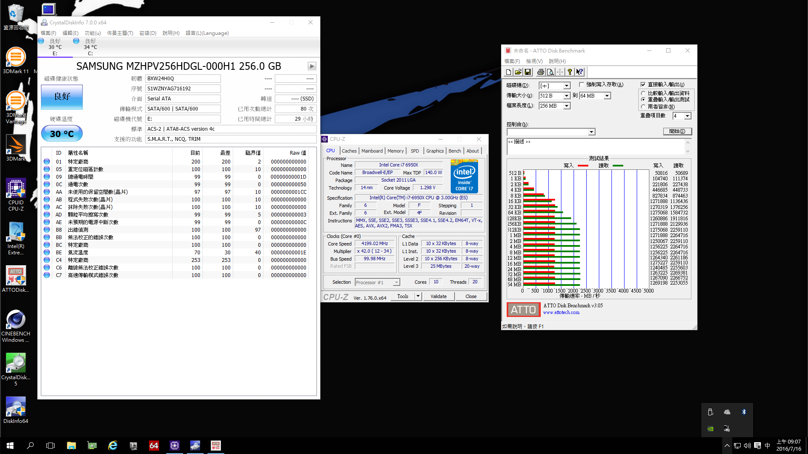Image resolution: width=808 pixels, height=454 pixels.
Task: Select the Overlapped I/O radio button
Action: [x=643, y=100]
